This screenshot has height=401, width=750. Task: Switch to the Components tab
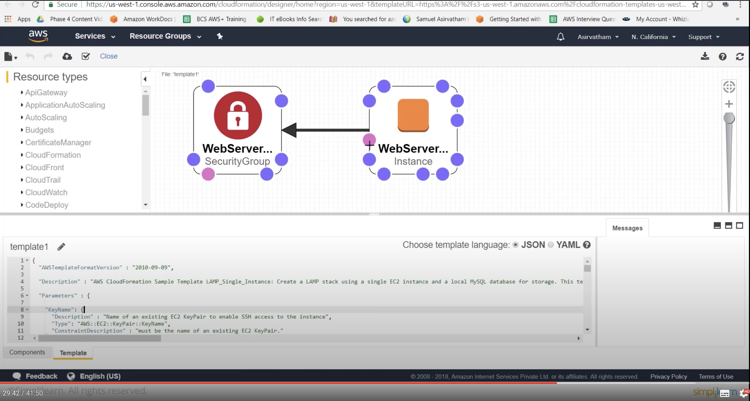(x=27, y=352)
